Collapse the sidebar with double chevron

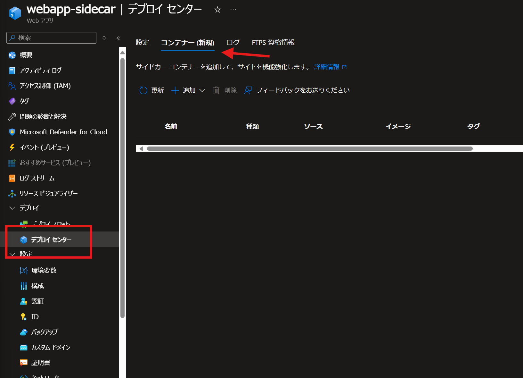pos(118,38)
